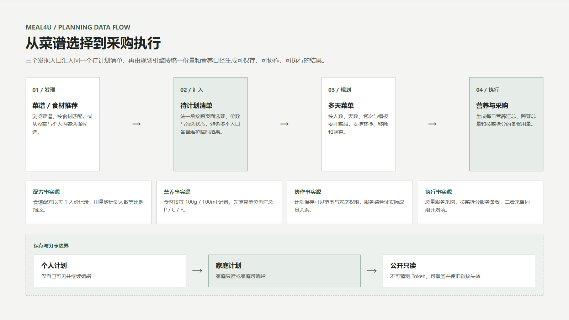Select the 02 / 汇入 step label
Viewport: 569px width, 320px height.
(x=192, y=90)
